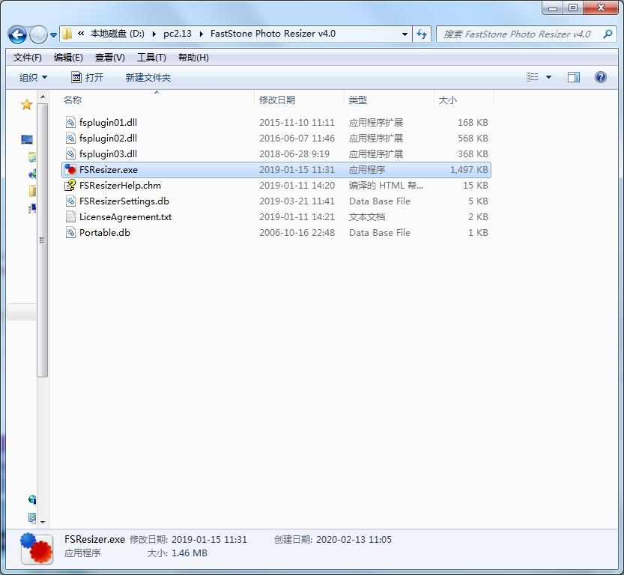Click the magnifier search icon
Image resolution: width=624 pixels, height=575 pixels.
tap(608, 34)
